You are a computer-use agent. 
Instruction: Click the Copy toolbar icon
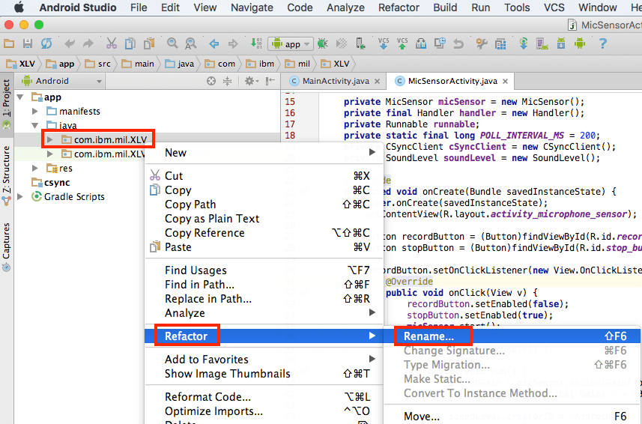(130, 43)
